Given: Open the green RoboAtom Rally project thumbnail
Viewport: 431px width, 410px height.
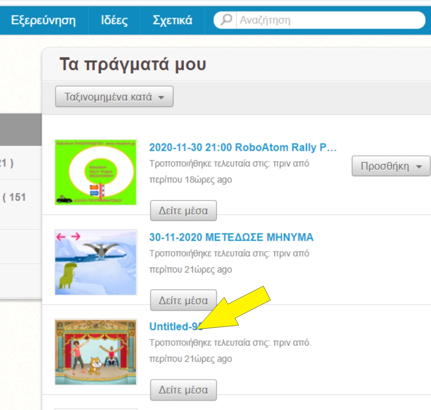Looking at the screenshot, I should coord(96,172).
